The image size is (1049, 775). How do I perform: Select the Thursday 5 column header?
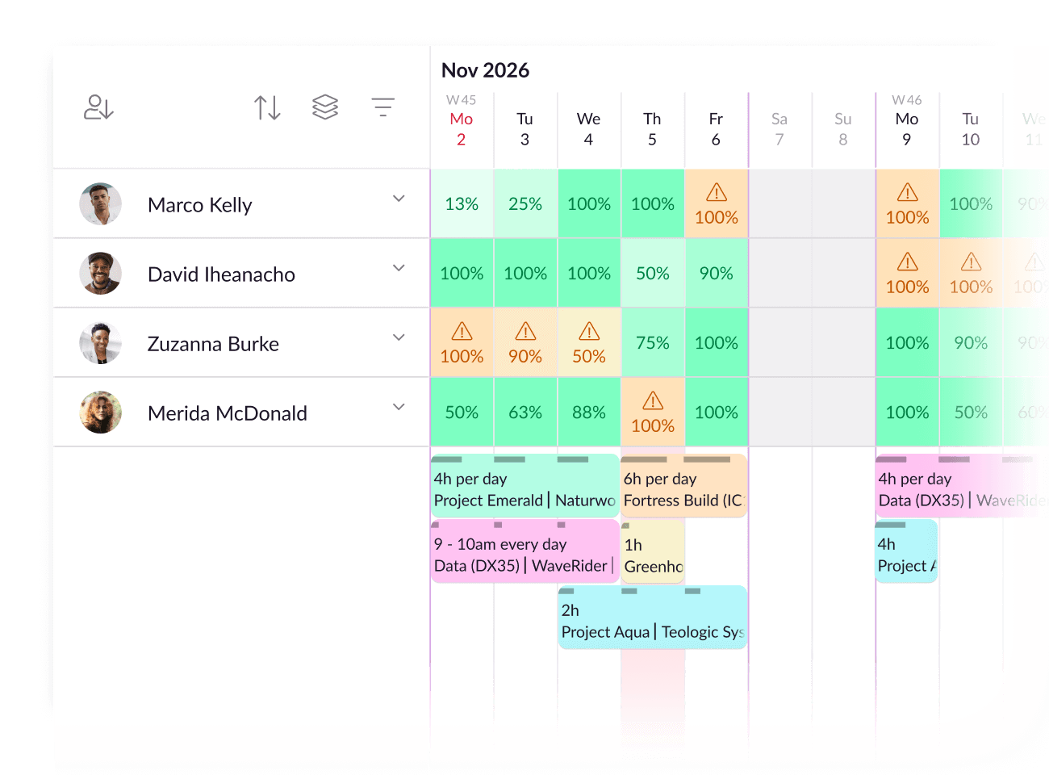652,129
